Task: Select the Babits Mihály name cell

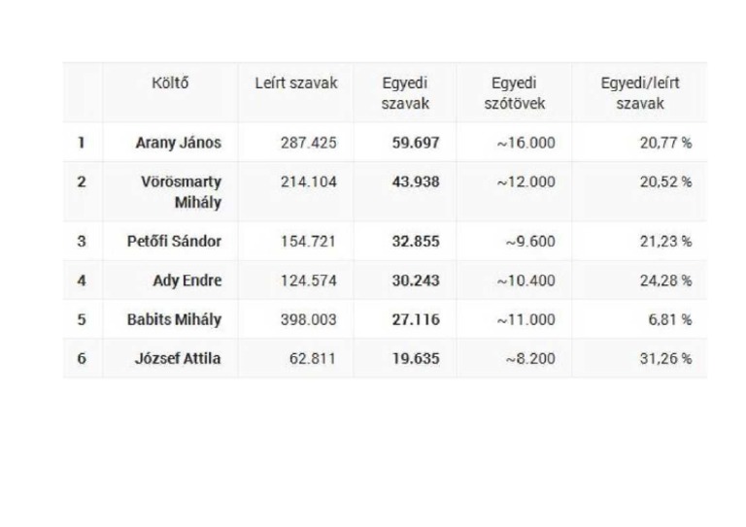Action: [x=175, y=319]
